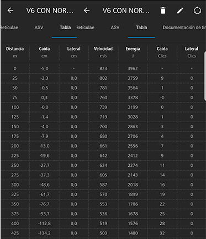Image resolution: width=206 pixels, height=239 pixels.
Task: Open the left ASV tab
Action: [x=39, y=28]
